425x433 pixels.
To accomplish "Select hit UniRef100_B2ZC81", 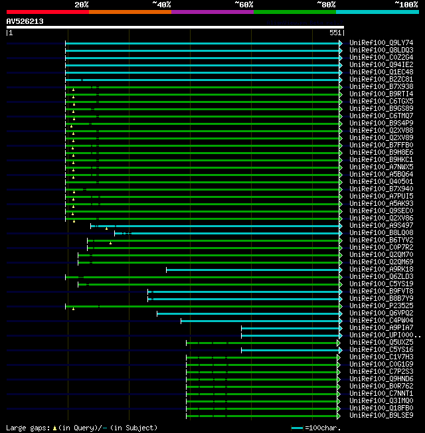I will pos(381,79).
